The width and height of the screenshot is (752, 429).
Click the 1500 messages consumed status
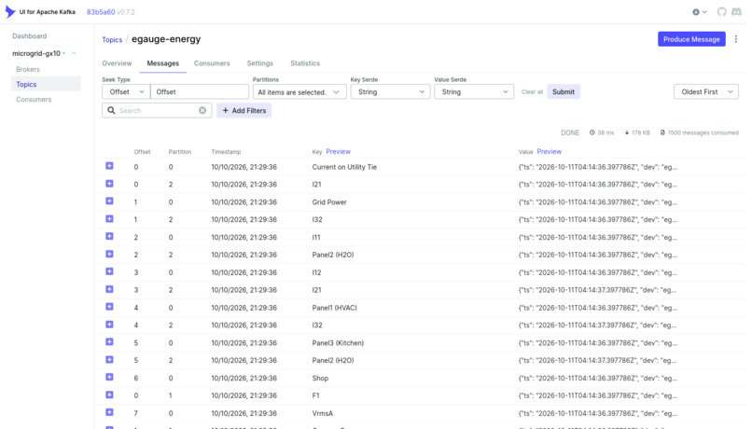point(699,132)
